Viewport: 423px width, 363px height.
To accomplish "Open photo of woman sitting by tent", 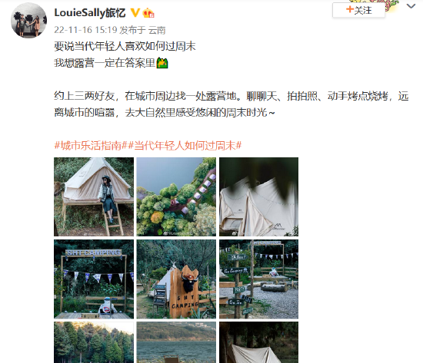I will point(94,197).
